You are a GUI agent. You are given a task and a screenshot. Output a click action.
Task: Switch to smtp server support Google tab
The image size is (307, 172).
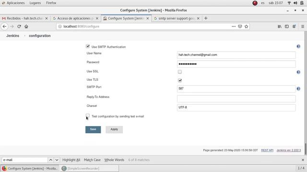click(177, 18)
